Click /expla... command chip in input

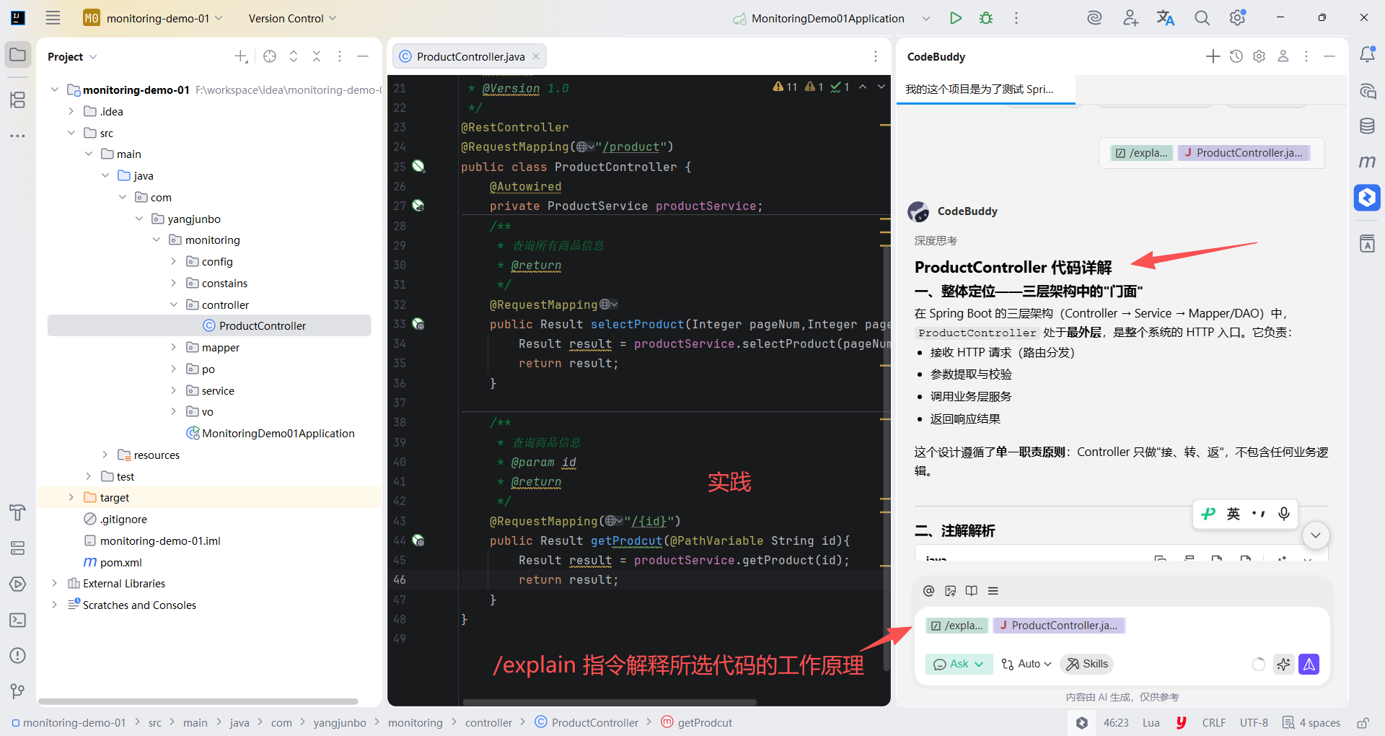pyautogui.click(x=957, y=626)
